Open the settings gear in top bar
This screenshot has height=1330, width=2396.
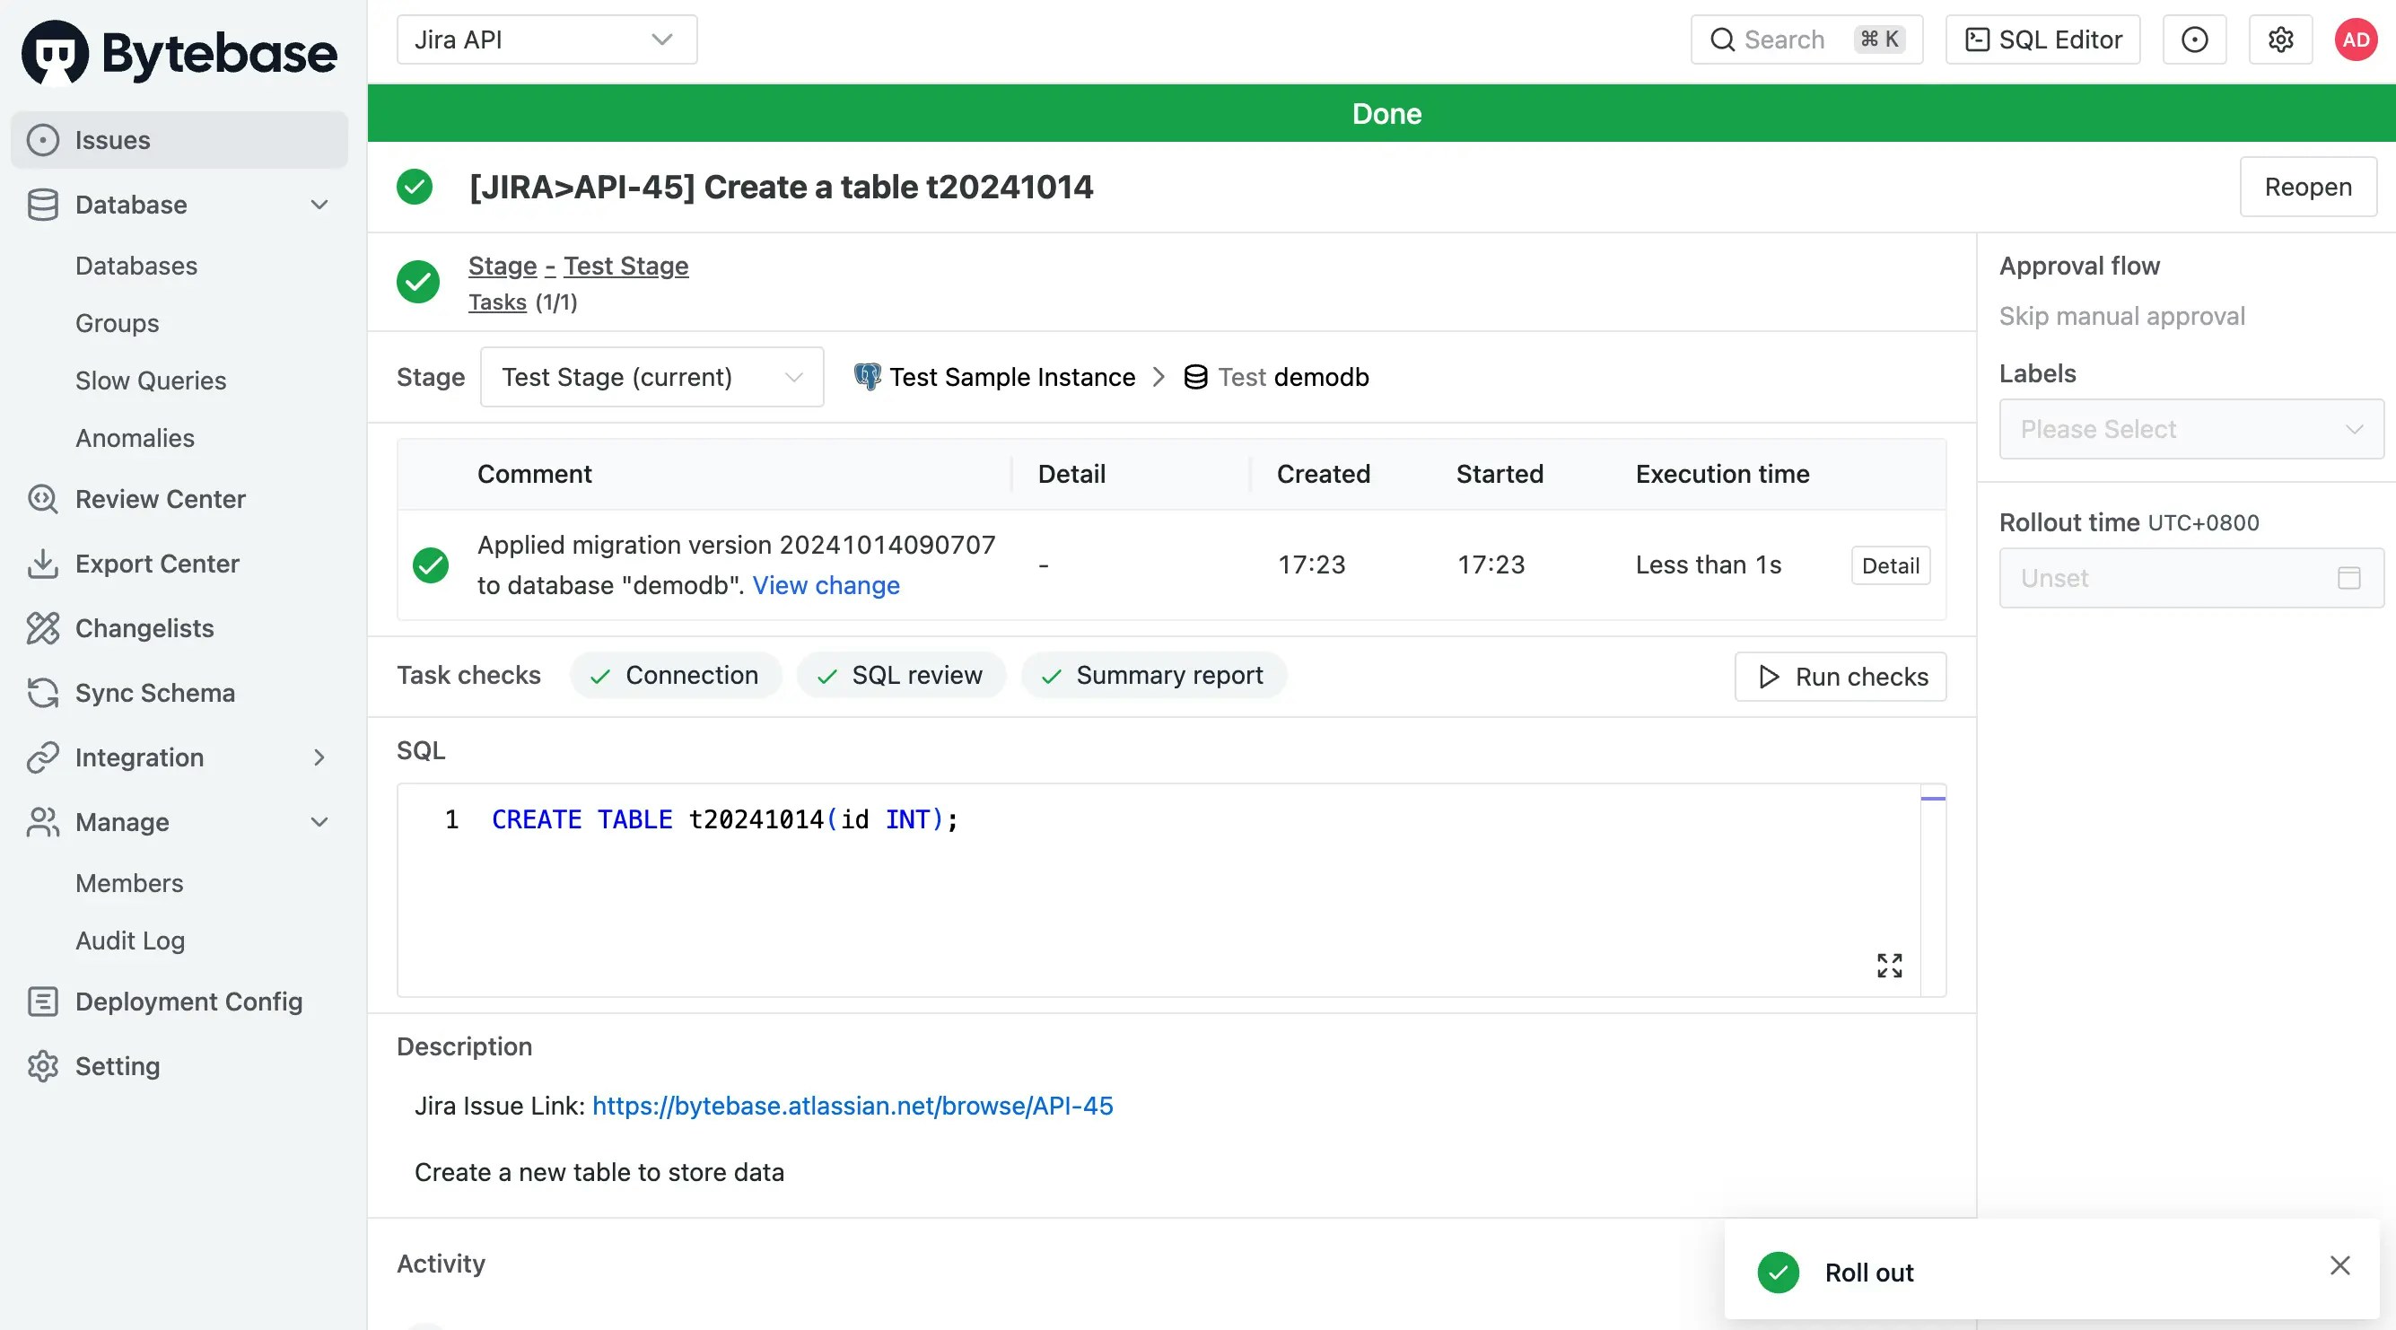coord(2279,40)
